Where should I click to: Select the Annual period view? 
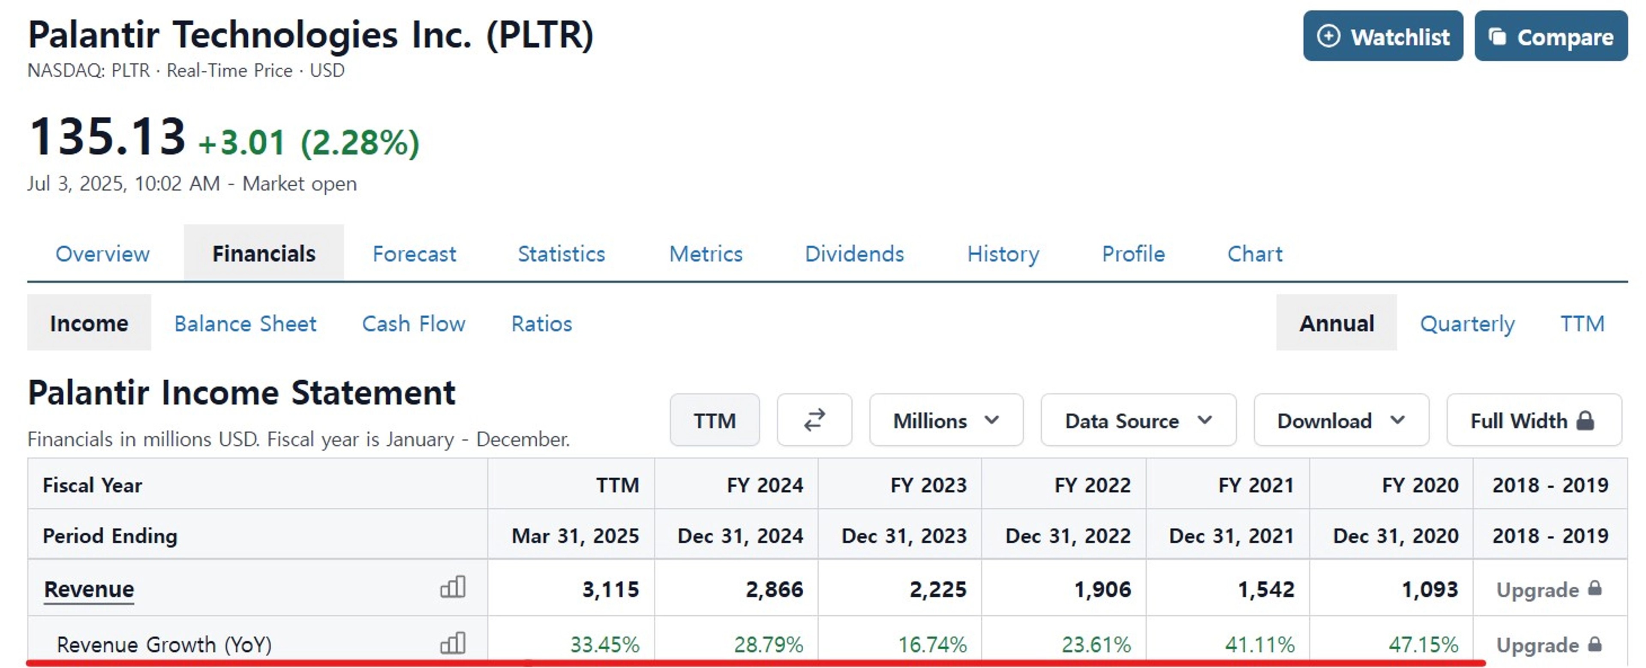pyautogui.click(x=1336, y=323)
